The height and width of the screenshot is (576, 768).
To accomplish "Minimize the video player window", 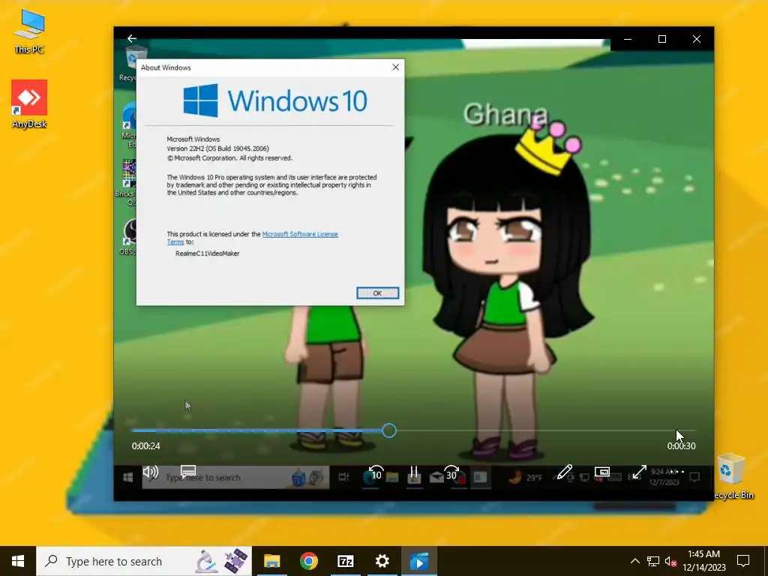I will click(628, 39).
